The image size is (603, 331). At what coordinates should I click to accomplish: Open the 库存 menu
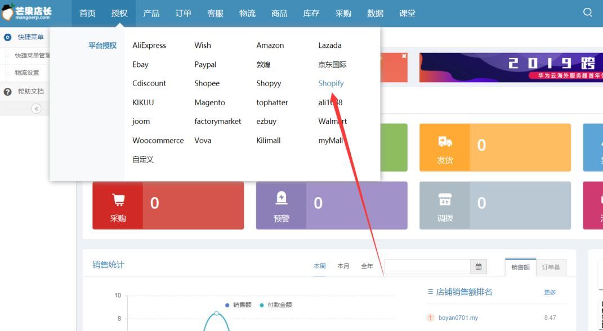[311, 14]
